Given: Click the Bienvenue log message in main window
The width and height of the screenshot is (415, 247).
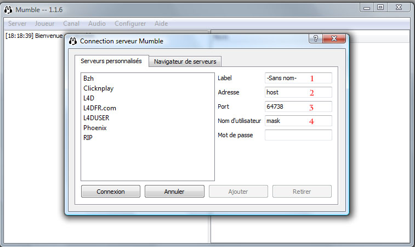Looking at the screenshot, I should point(34,36).
